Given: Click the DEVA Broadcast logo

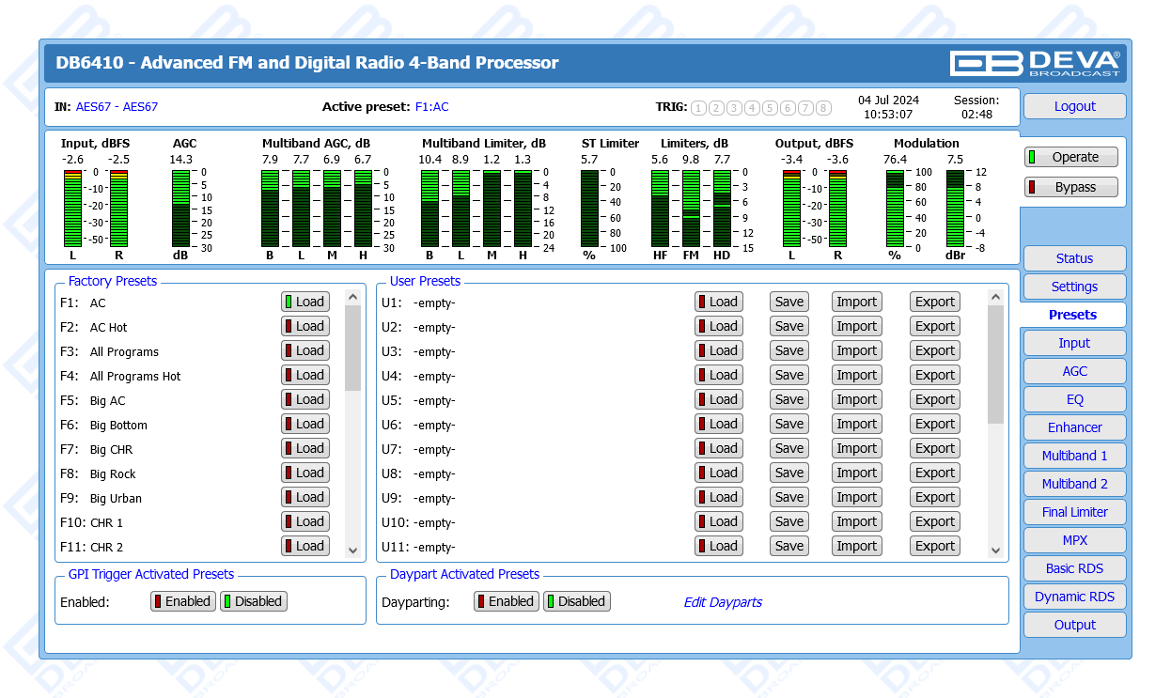Looking at the screenshot, I should 1035,63.
